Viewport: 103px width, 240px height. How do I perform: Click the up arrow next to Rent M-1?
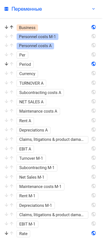(11, 195)
